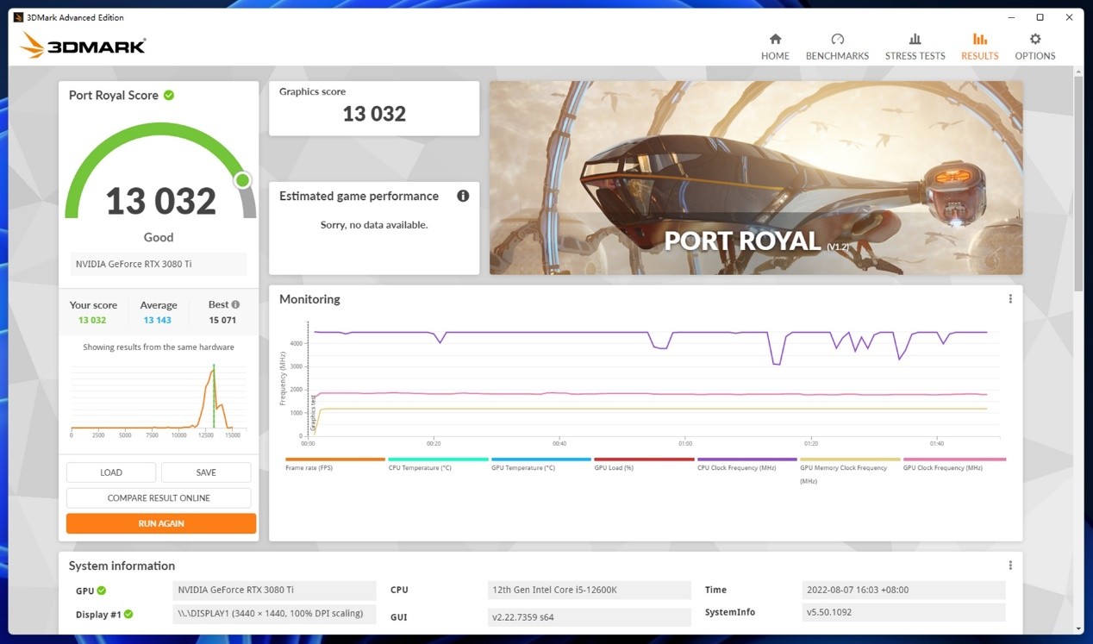Open the HOME tab
1093x644 pixels.
pos(775,47)
